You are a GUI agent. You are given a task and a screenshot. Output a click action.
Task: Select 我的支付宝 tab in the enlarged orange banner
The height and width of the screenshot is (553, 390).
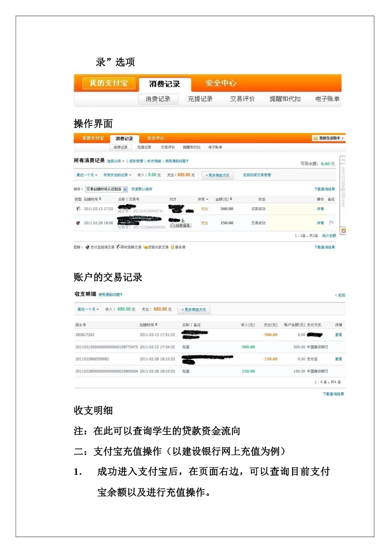109,83
